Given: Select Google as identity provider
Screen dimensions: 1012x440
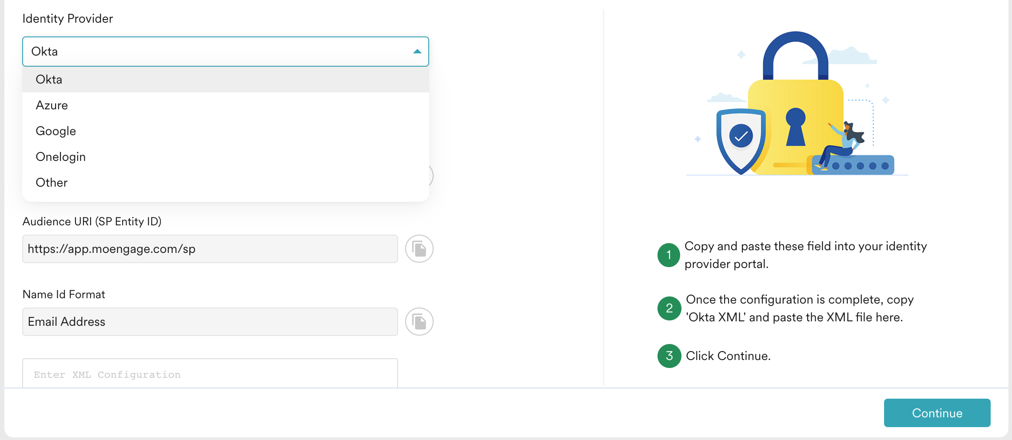Looking at the screenshot, I should pos(56,131).
